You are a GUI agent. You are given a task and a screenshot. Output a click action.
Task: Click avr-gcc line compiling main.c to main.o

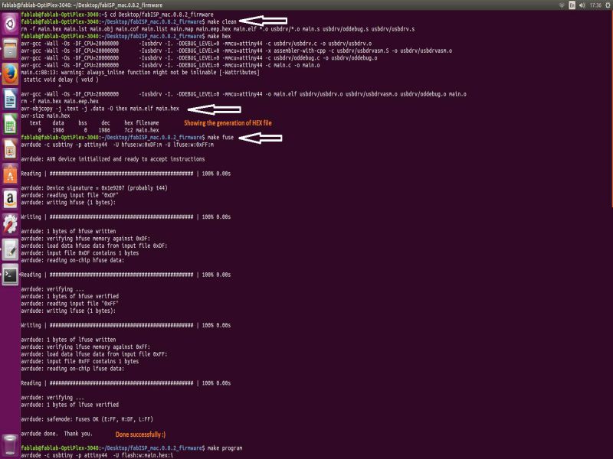170,65
